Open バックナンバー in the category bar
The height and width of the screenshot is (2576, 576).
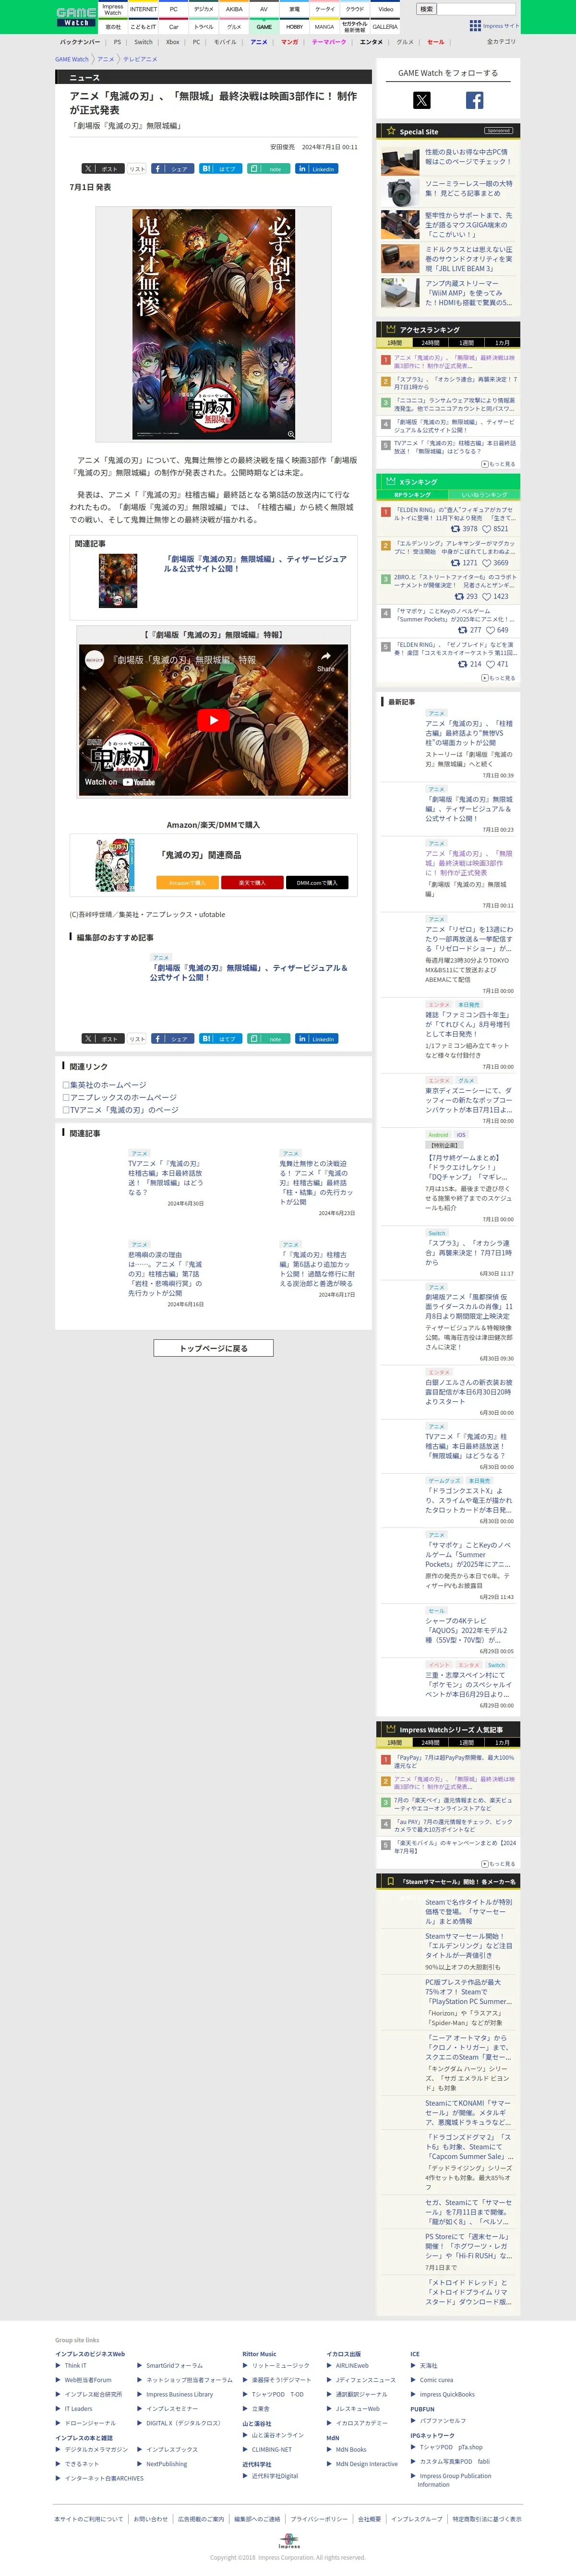pyautogui.click(x=80, y=42)
